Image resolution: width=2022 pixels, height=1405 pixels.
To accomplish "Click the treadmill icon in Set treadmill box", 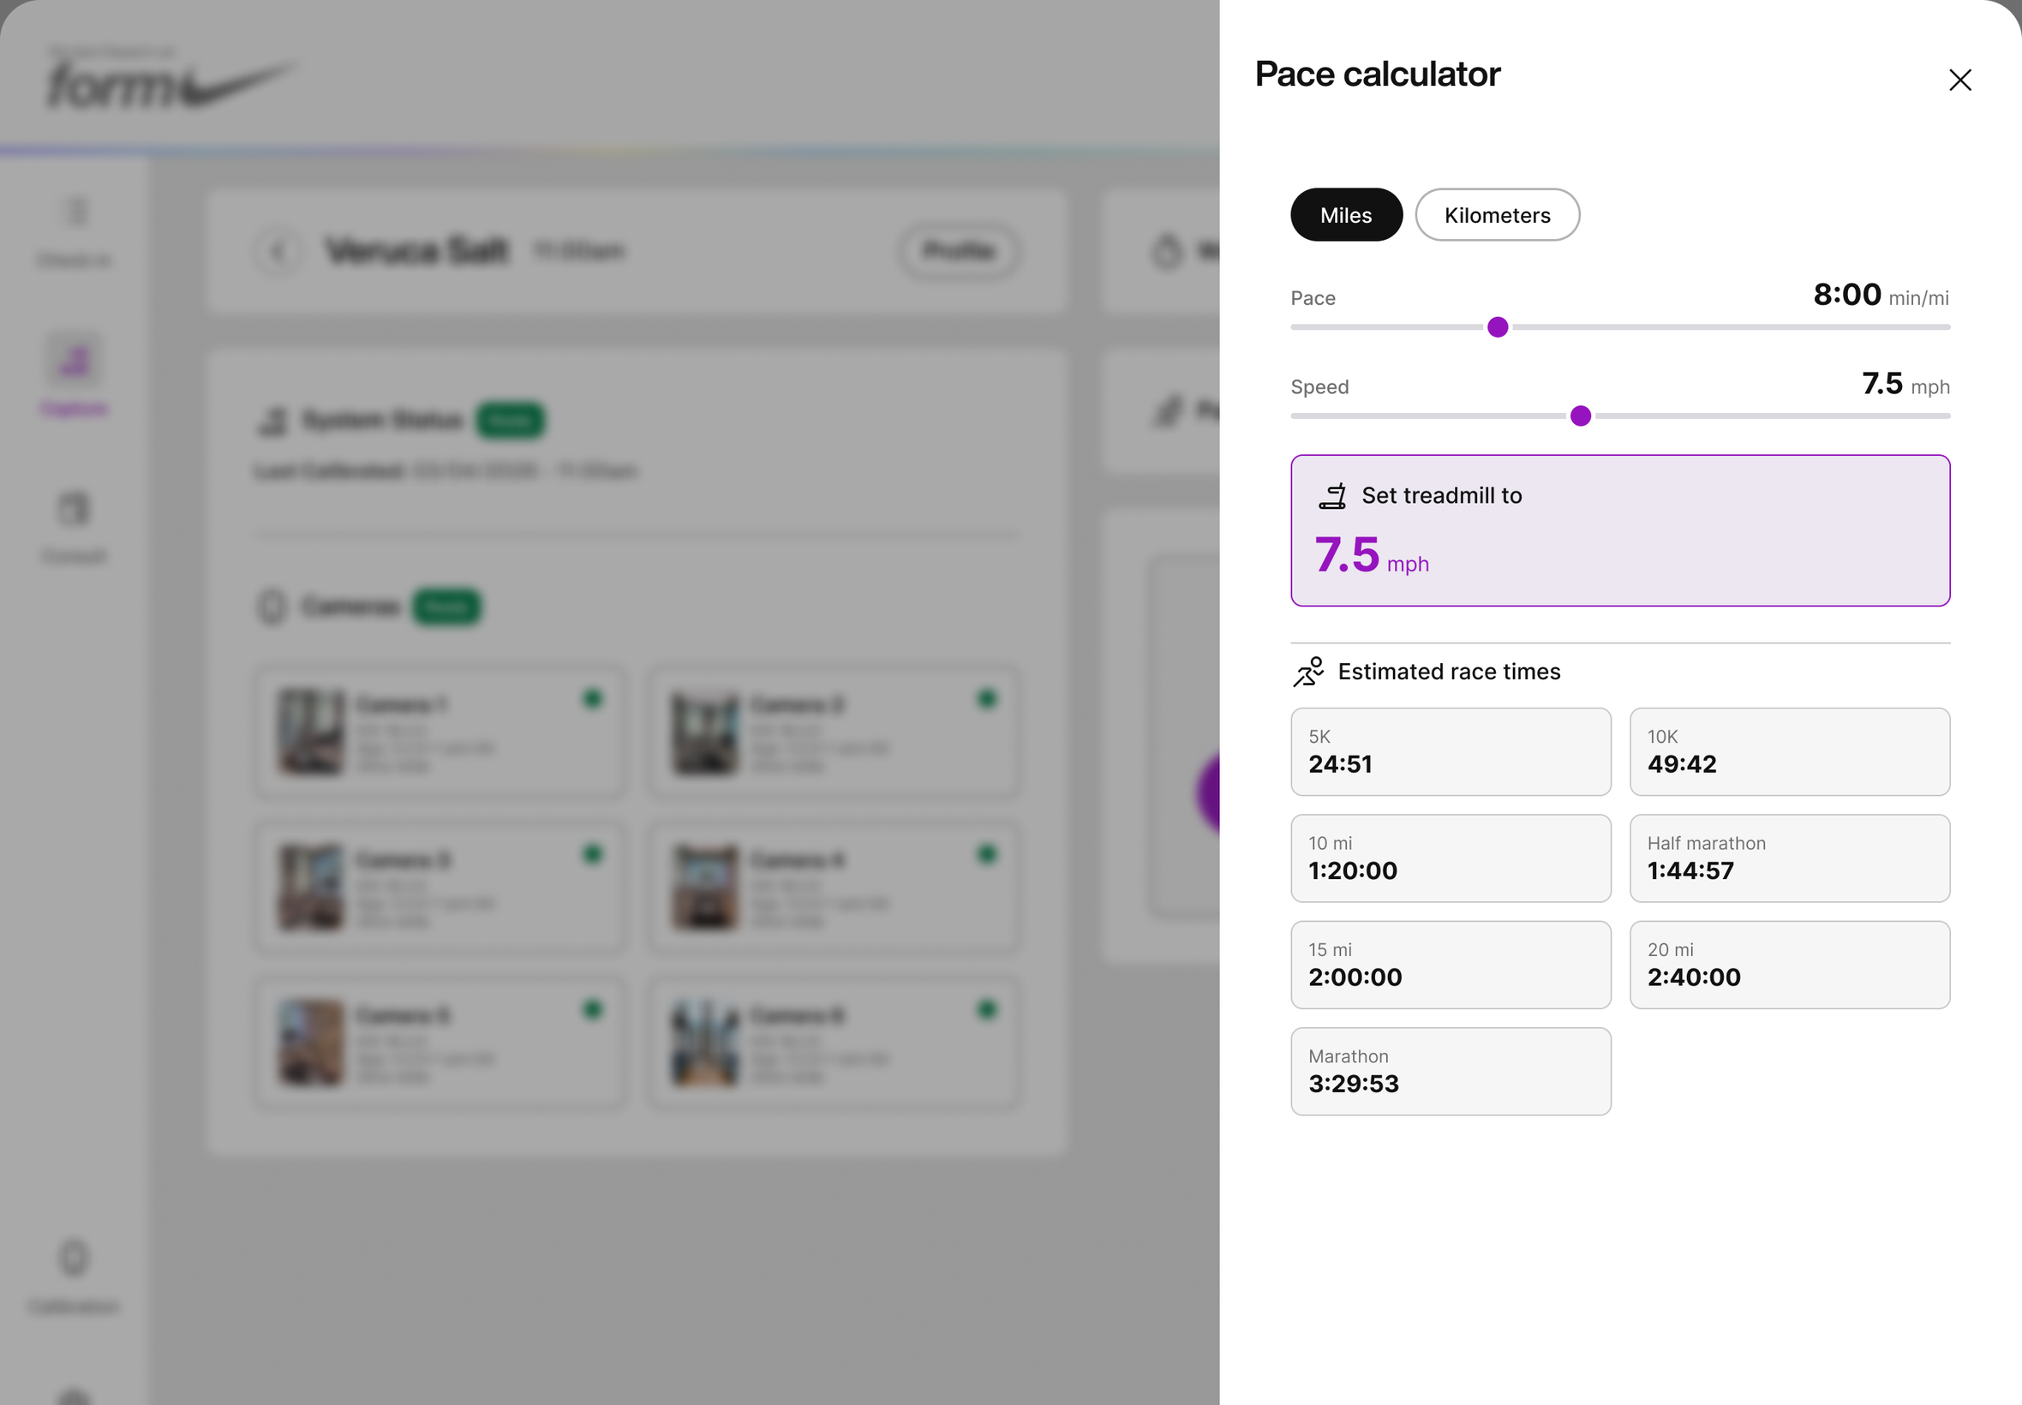I will 1331,497.
